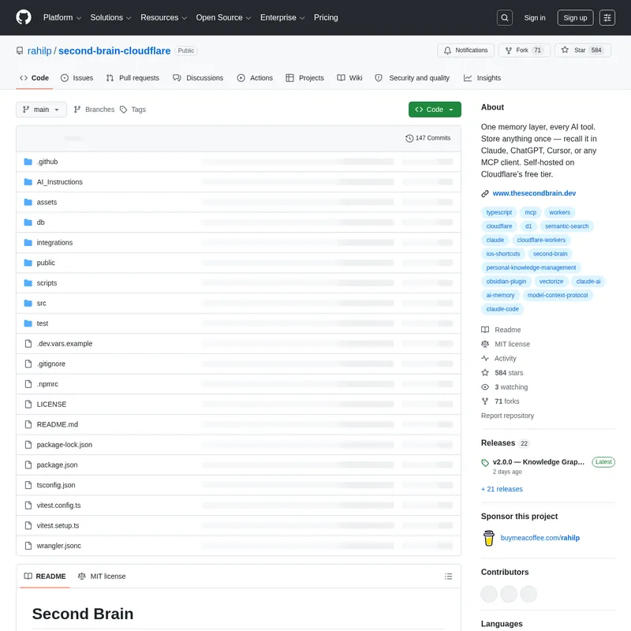Open the 584 stars link

(x=502, y=372)
